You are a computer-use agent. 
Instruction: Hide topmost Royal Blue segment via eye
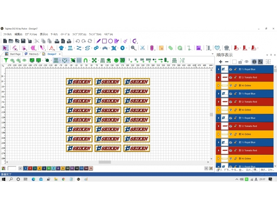point(231,69)
